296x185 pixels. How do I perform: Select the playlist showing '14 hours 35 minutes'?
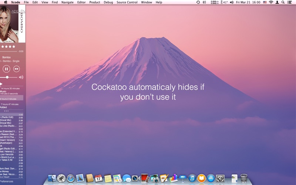pyautogui.click(x=10, y=88)
